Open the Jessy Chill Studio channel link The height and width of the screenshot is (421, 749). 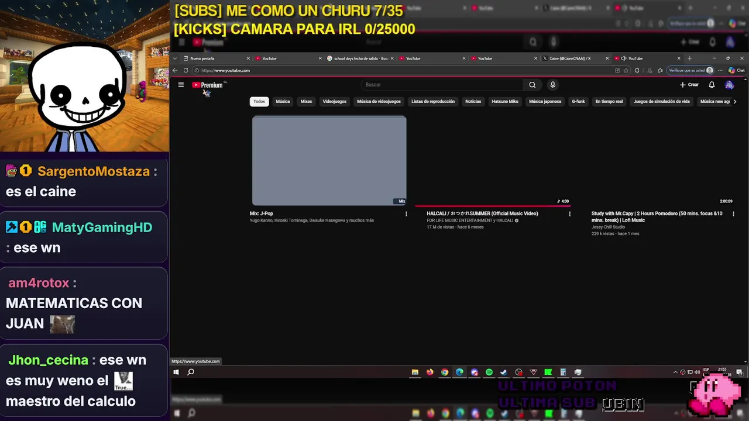coord(608,227)
